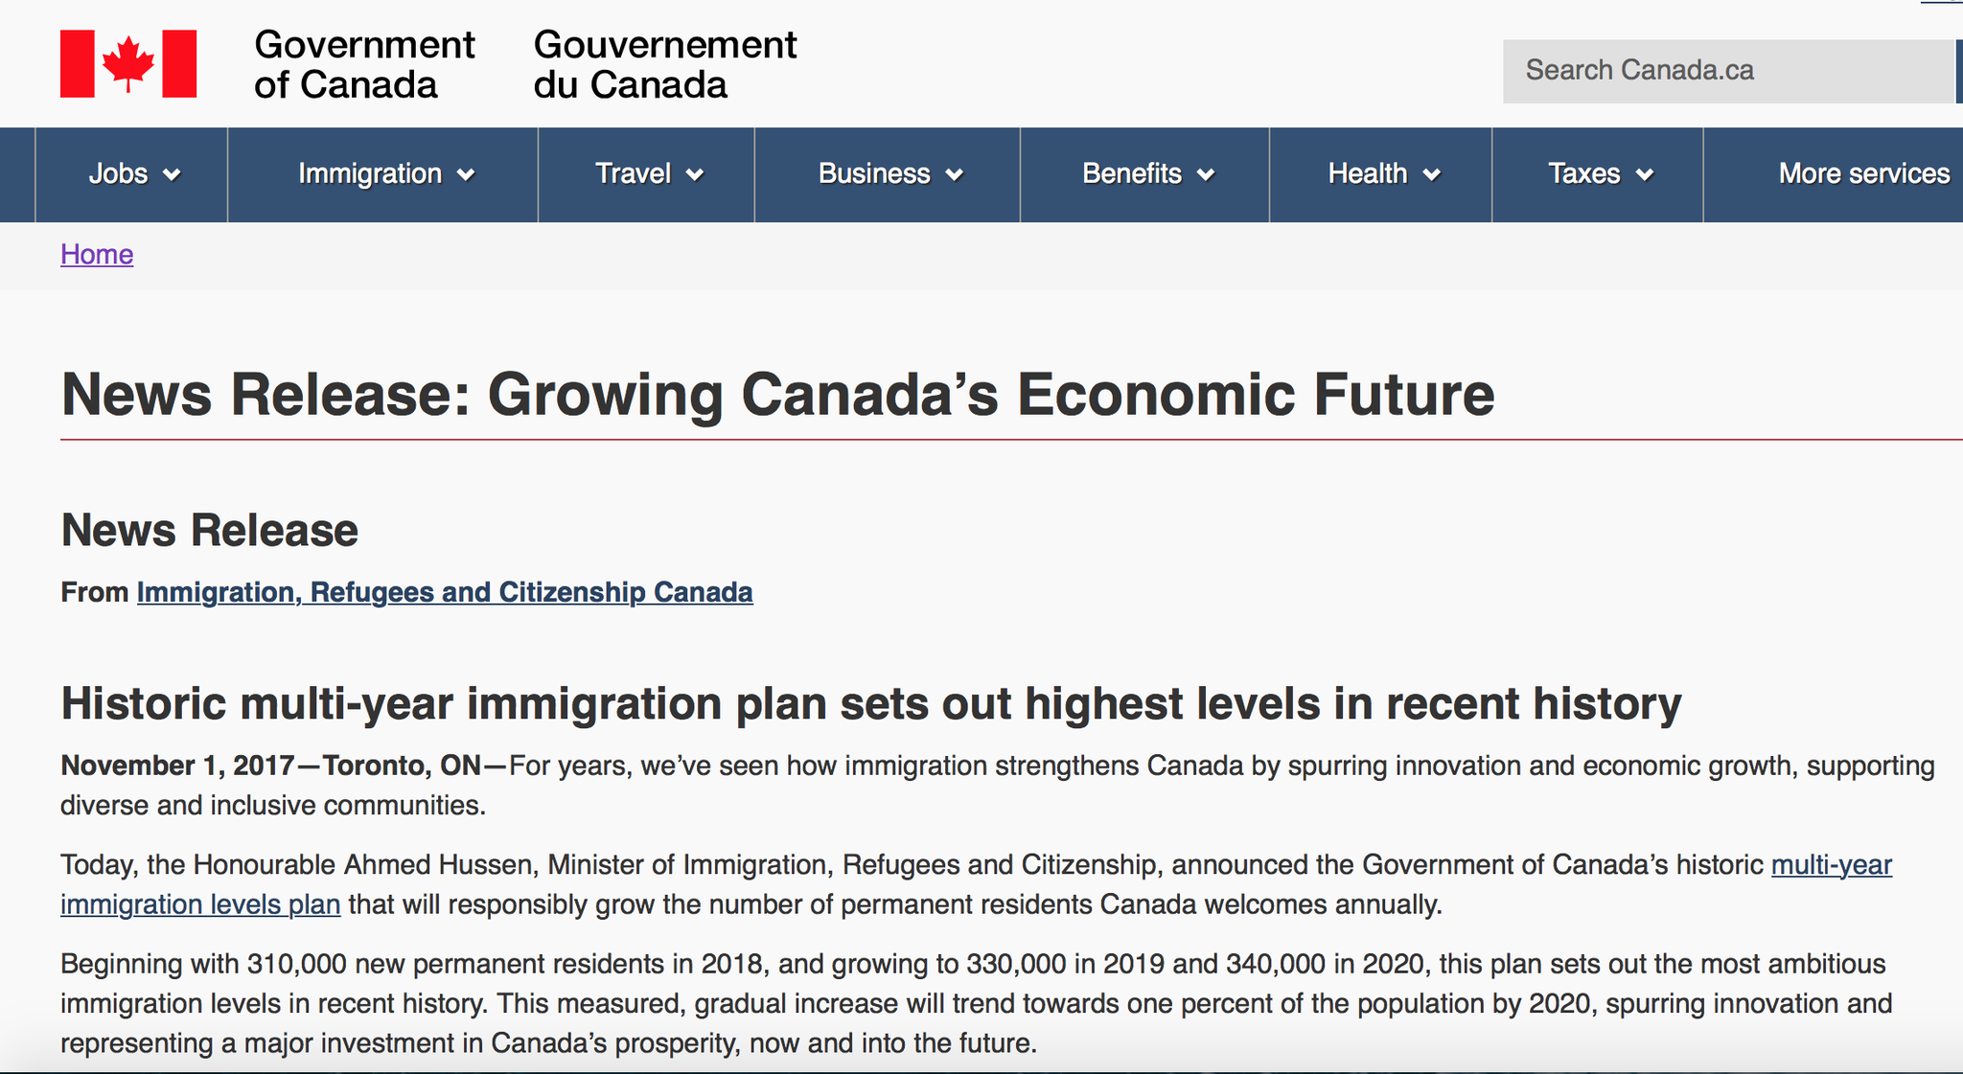This screenshot has width=1963, height=1074.
Task: Open the multi-year immigration levels plan link
Action: [x=1831, y=865]
